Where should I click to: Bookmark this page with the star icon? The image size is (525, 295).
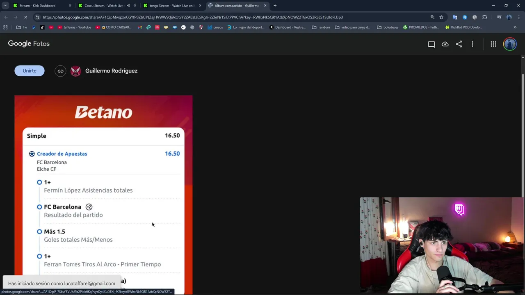coord(441,17)
